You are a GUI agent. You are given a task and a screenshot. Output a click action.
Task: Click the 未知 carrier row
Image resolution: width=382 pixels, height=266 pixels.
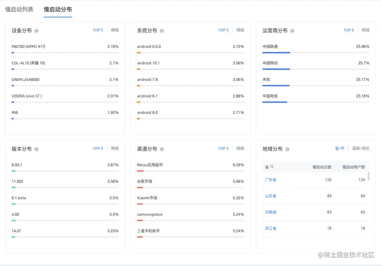316,82
